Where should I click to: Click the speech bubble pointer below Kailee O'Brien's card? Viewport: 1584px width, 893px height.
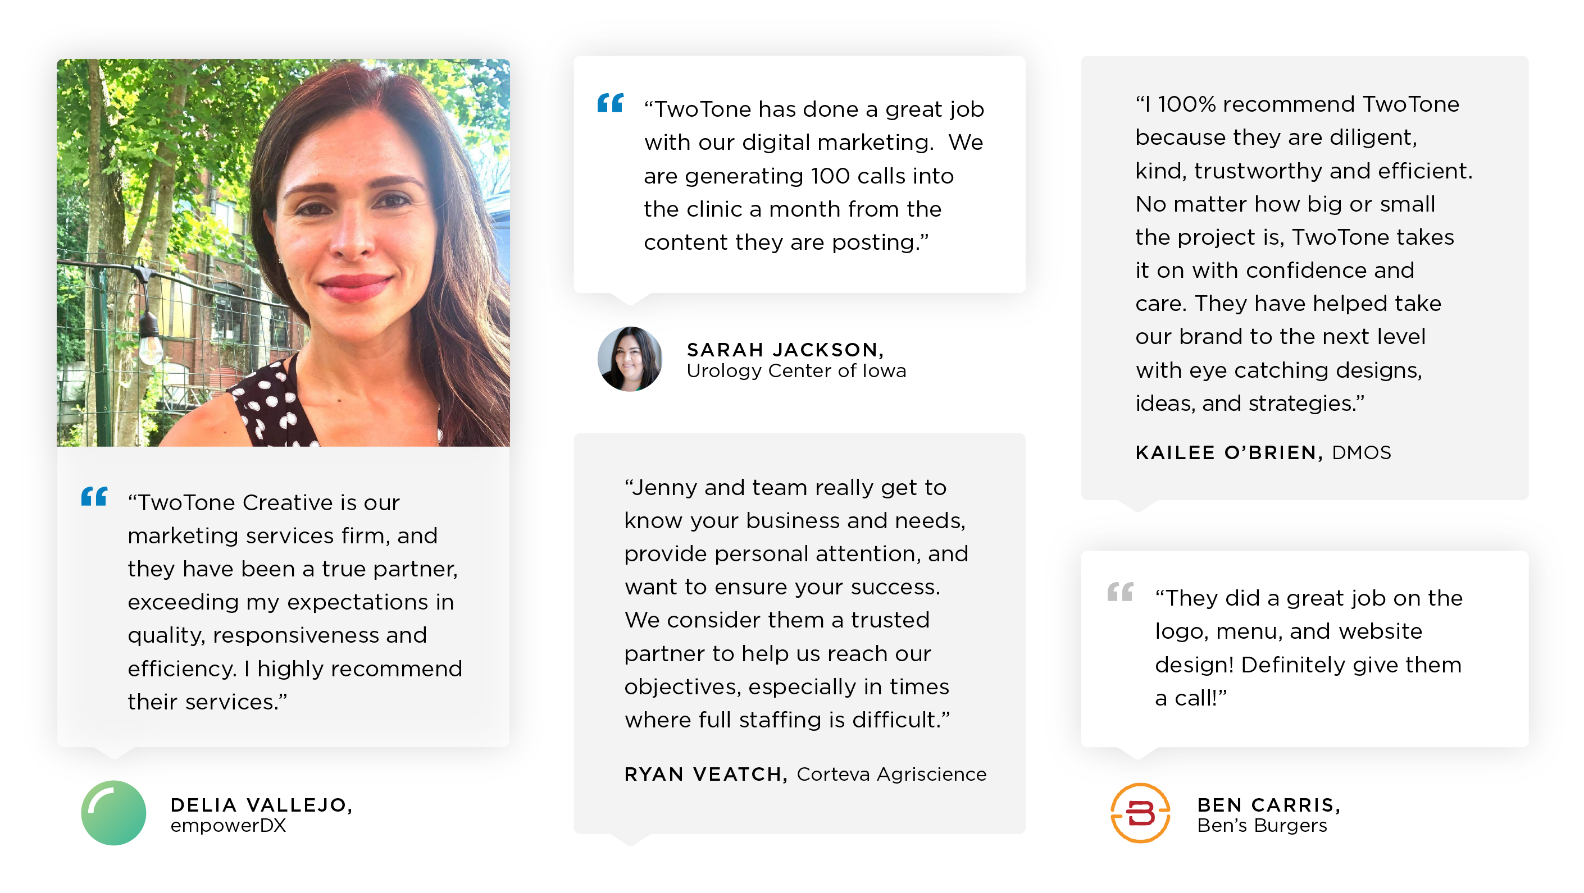point(1137,505)
